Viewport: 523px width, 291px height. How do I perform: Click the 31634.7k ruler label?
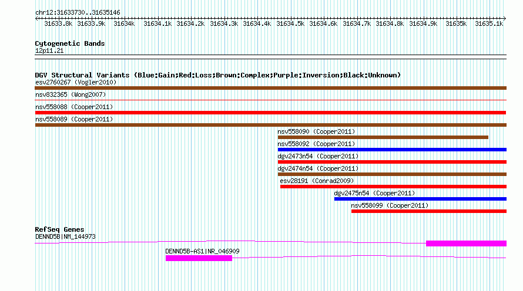[x=357, y=23]
